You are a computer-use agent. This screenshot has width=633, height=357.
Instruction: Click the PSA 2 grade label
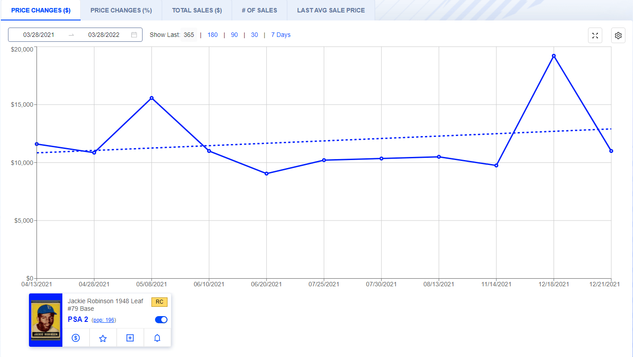pos(78,320)
